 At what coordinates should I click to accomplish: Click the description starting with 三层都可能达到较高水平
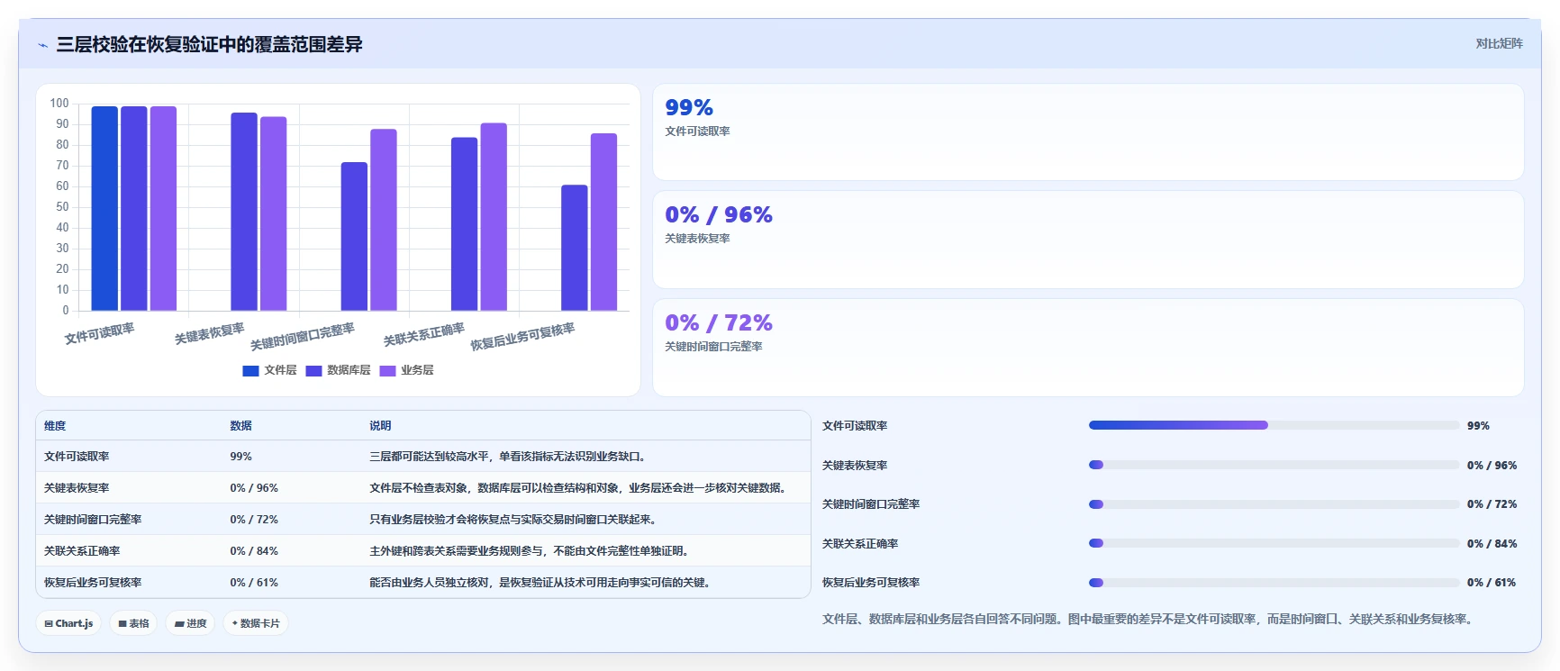click(x=510, y=457)
